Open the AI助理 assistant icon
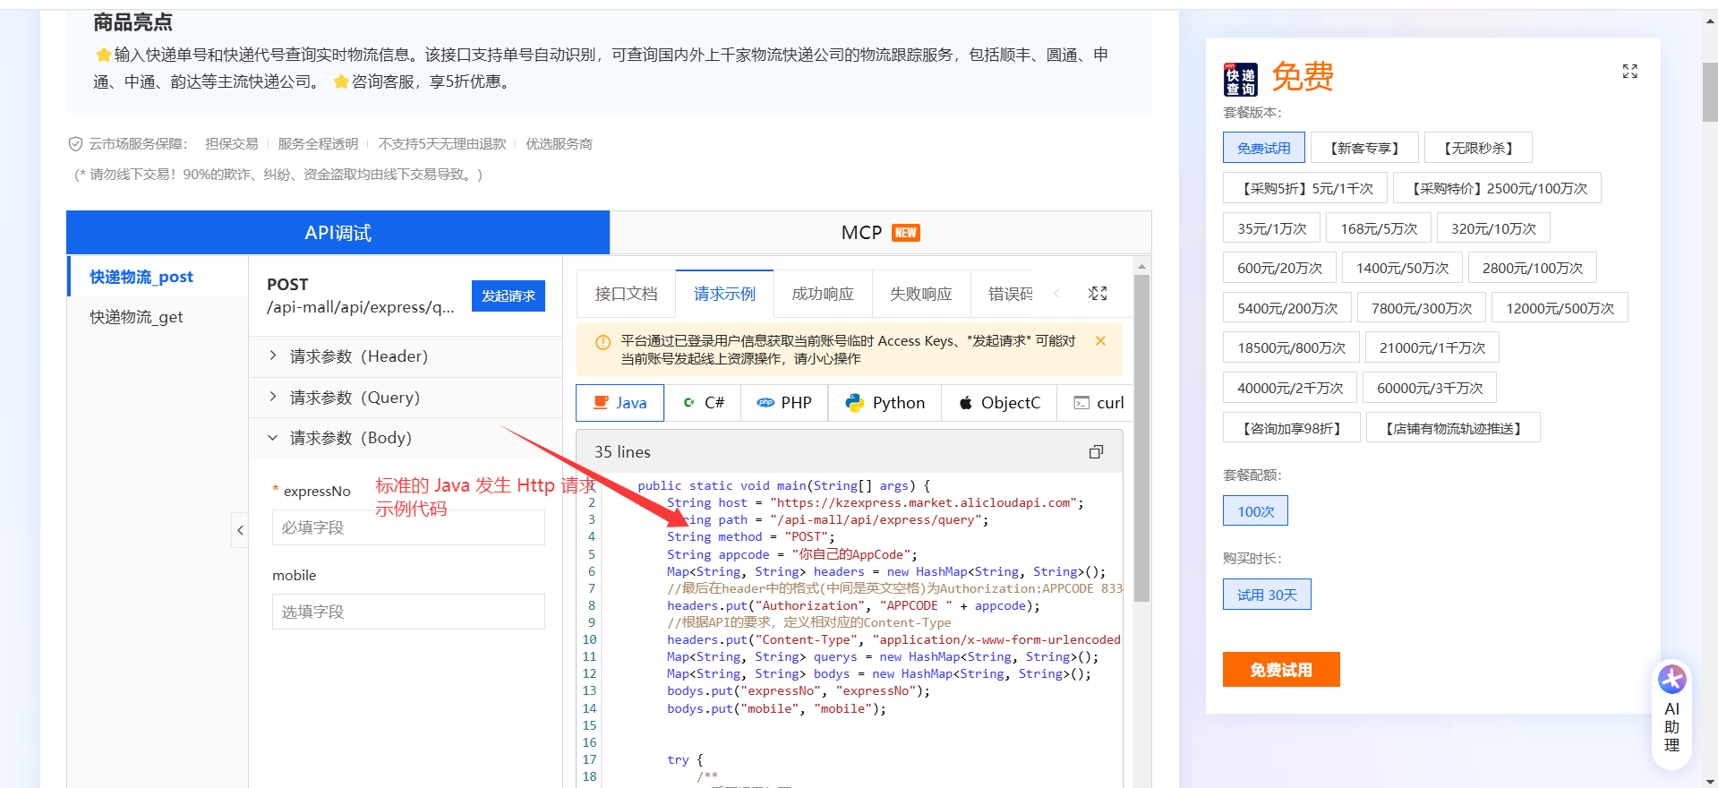This screenshot has height=788, width=1718. click(x=1671, y=680)
